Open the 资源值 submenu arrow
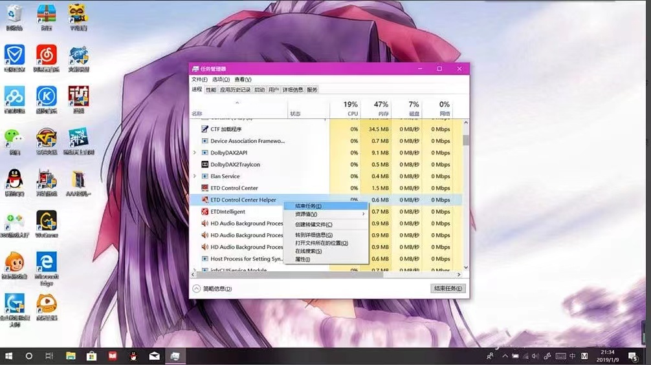 (363, 214)
